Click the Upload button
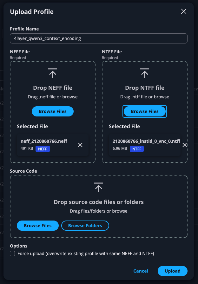198x284 pixels. [172, 271]
